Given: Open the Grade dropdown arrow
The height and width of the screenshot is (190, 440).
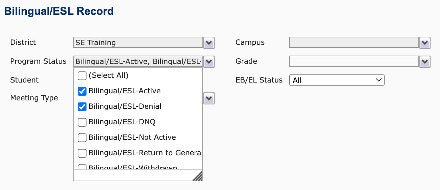Looking at the screenshot, I should tap(424, 62).
